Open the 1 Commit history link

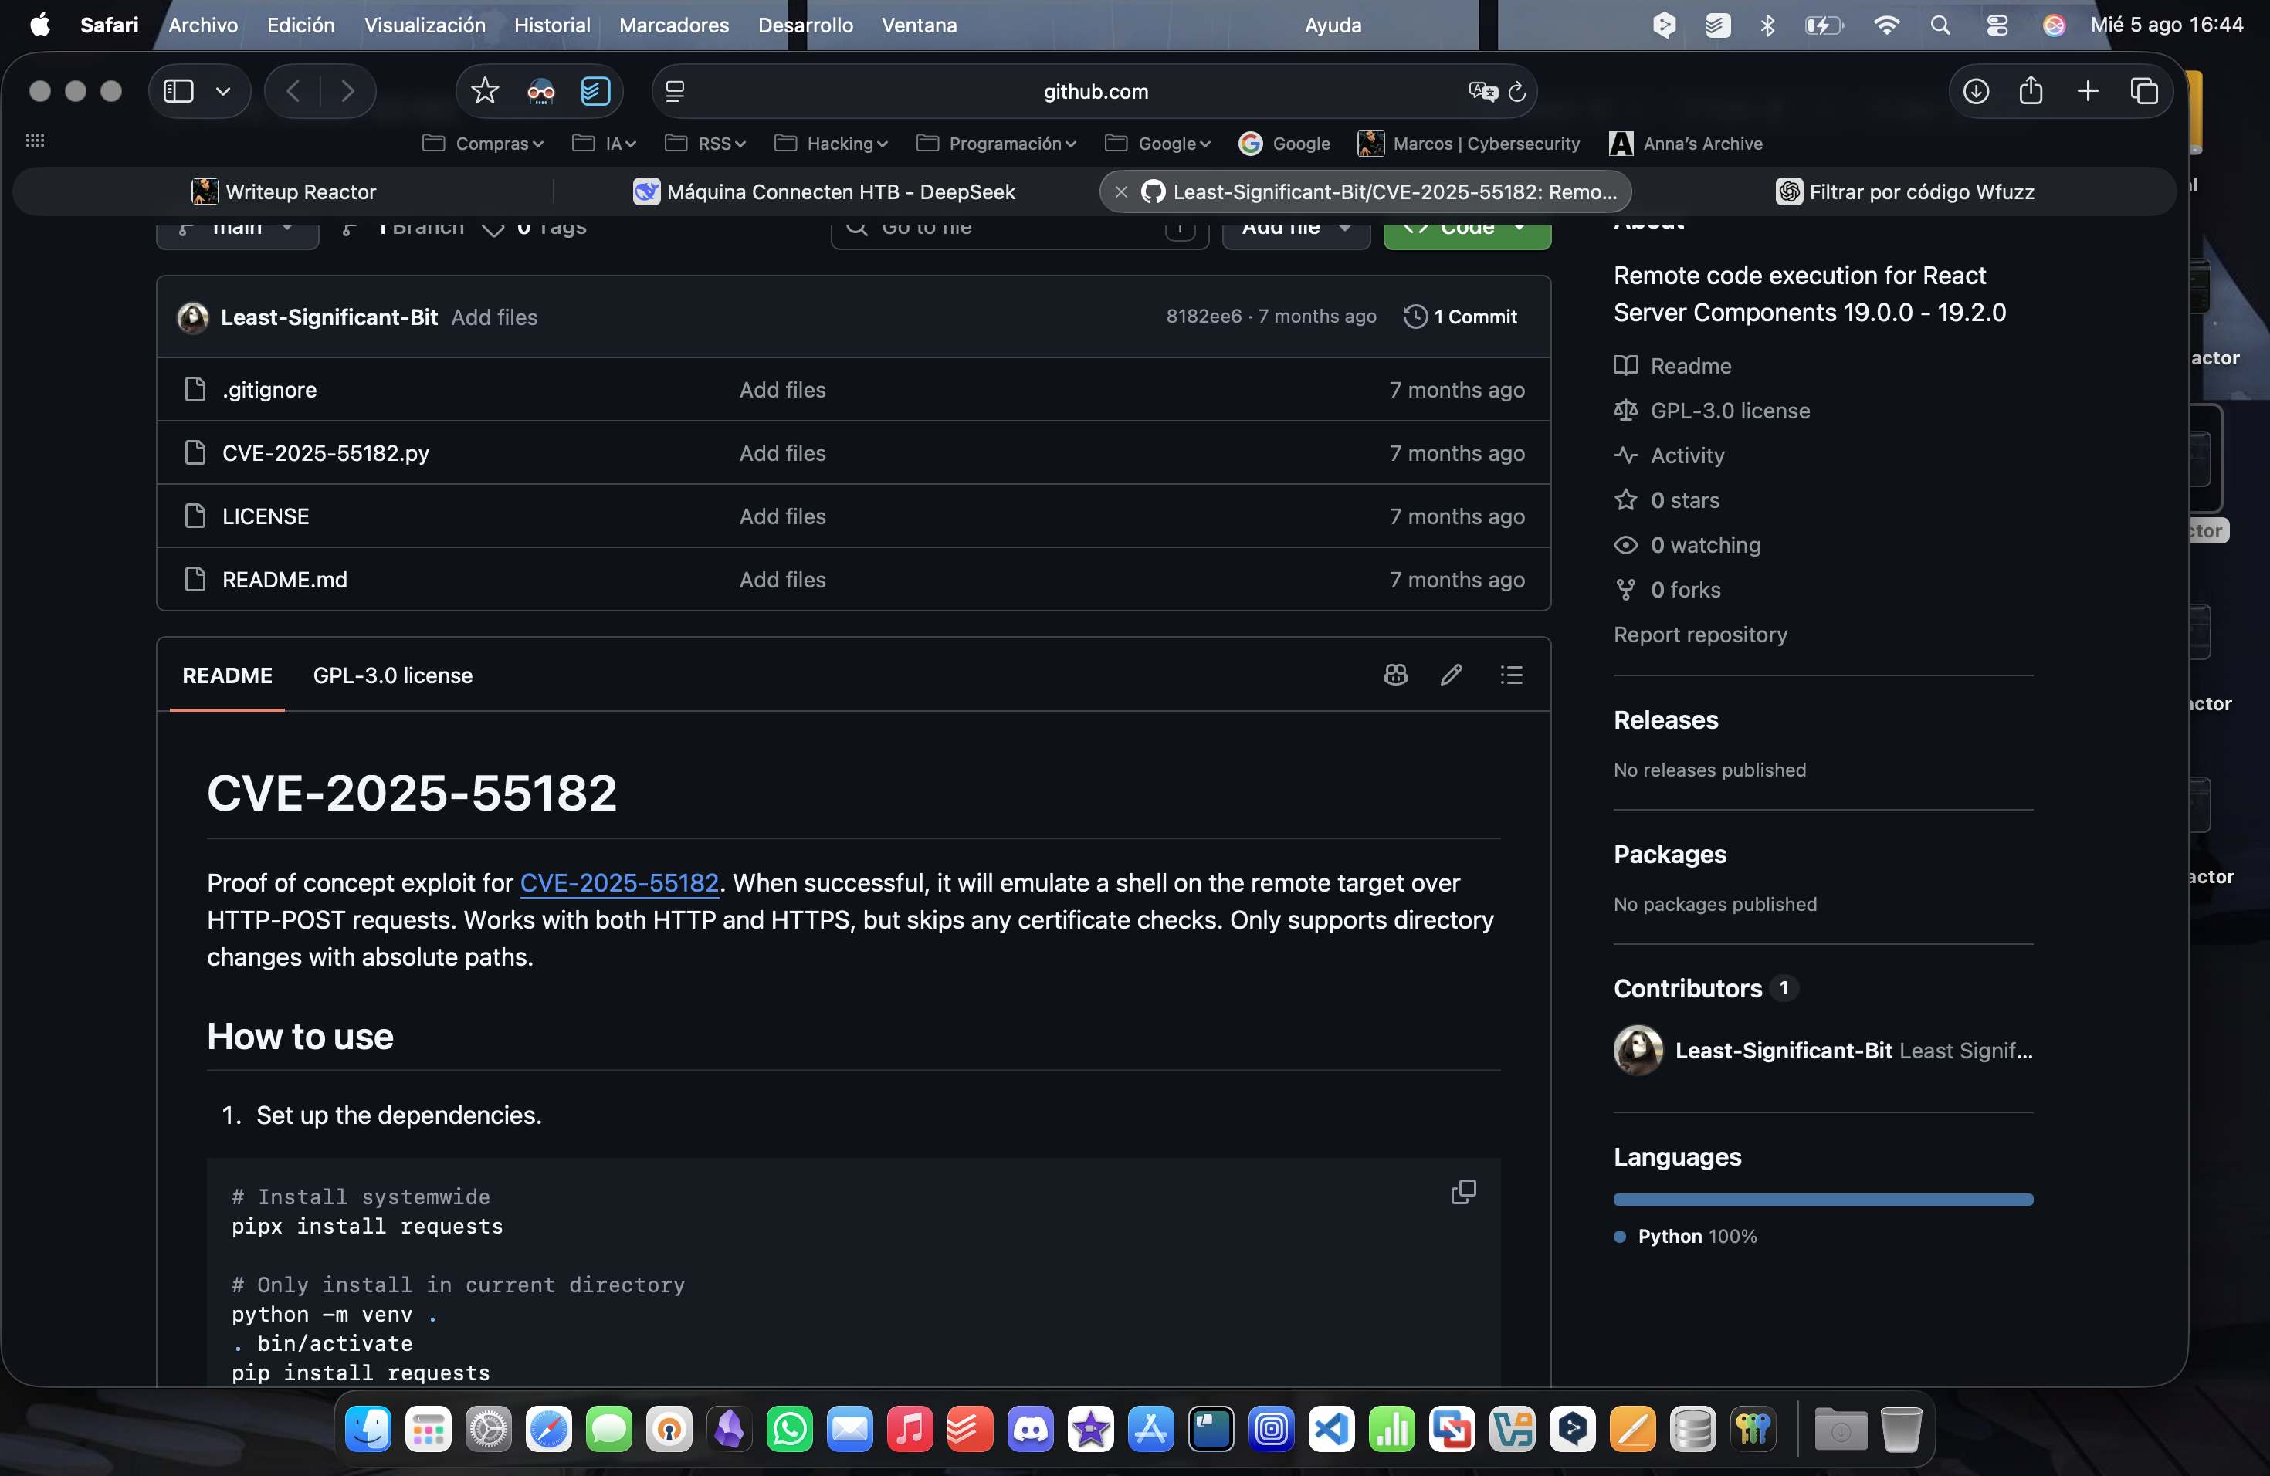click(x=1460, y=317)
